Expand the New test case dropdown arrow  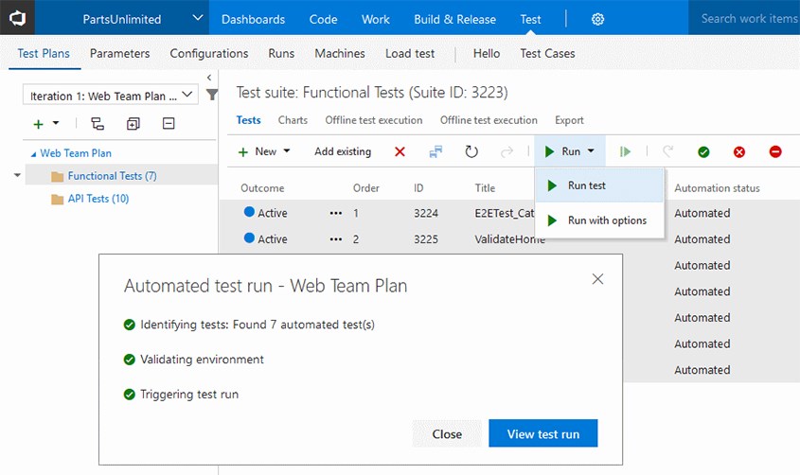point(287,151)
